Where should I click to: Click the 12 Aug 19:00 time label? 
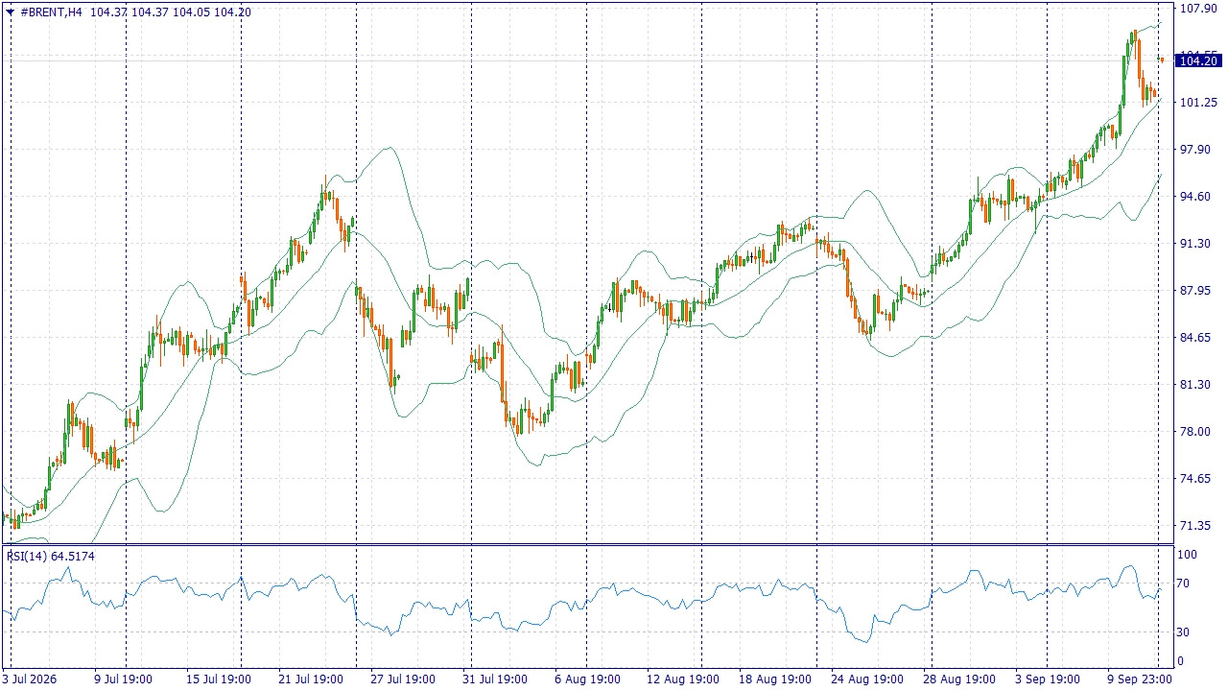click(681, 679)
